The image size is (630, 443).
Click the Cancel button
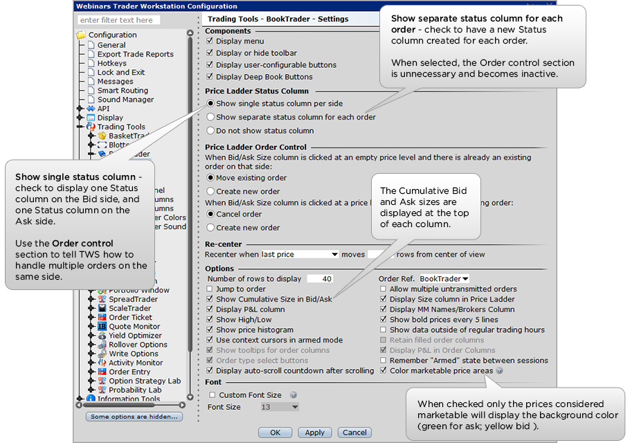coord(354,433)
